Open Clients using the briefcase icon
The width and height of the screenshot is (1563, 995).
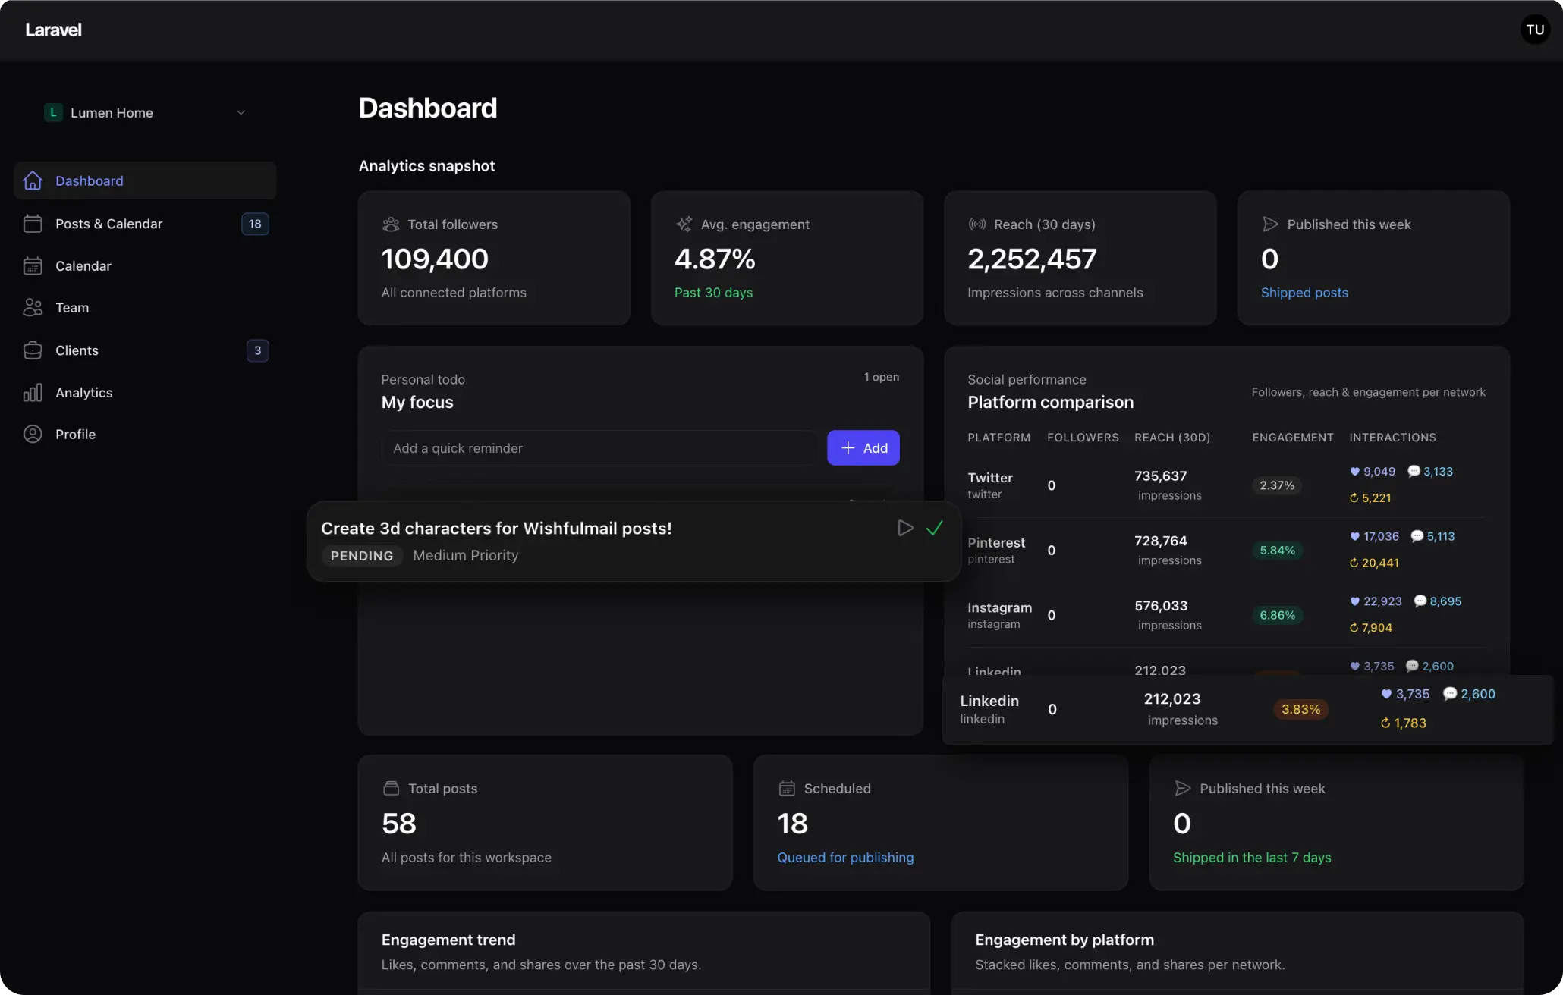click(33, 350)
